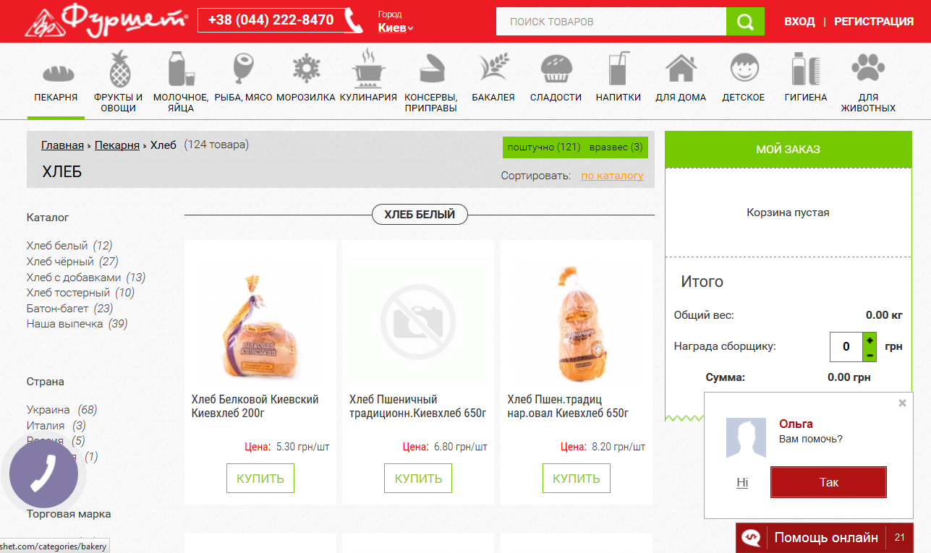Viewport: 931px width, 553px height.
Task: Open the pineapple Fruits and Vegetables category icon
Action: [119, 69]
